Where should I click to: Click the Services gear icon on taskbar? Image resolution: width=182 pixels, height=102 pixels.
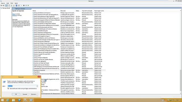(x=25, y=100)
